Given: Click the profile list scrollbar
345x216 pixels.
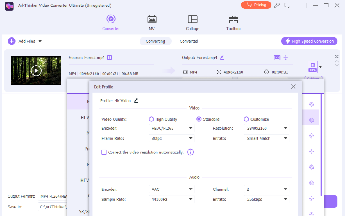Looking at the screenshot, I should 321,145.
